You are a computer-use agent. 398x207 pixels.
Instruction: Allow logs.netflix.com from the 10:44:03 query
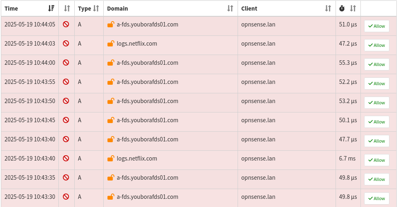pos(376,45)
